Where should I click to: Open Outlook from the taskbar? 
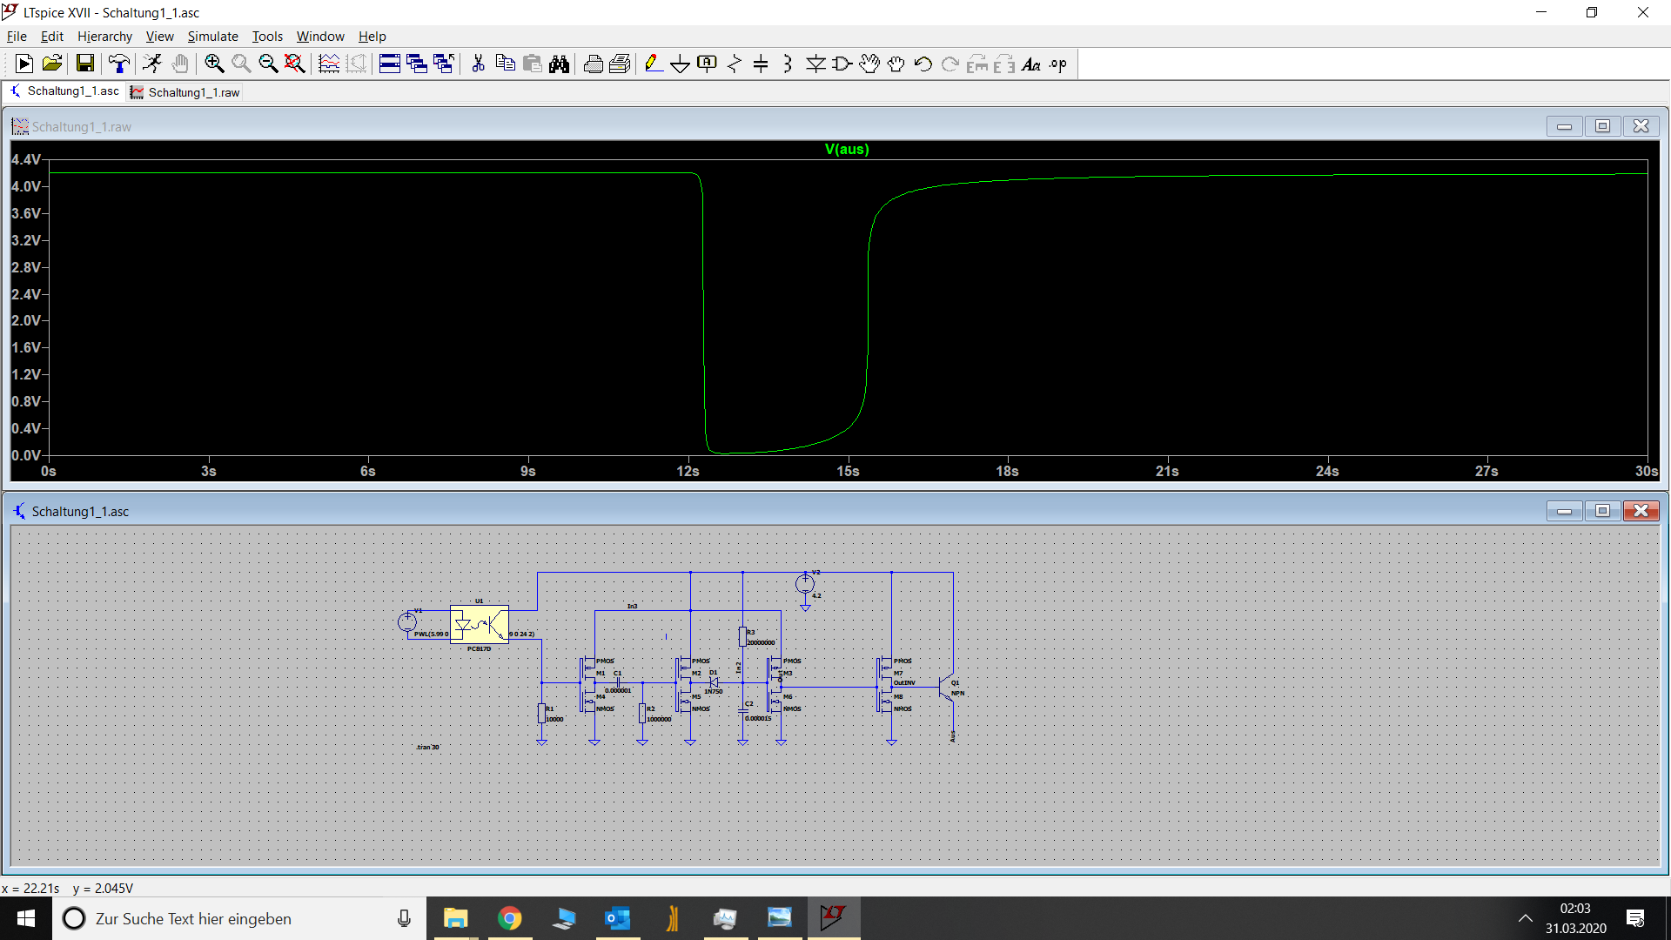(618, 918)
